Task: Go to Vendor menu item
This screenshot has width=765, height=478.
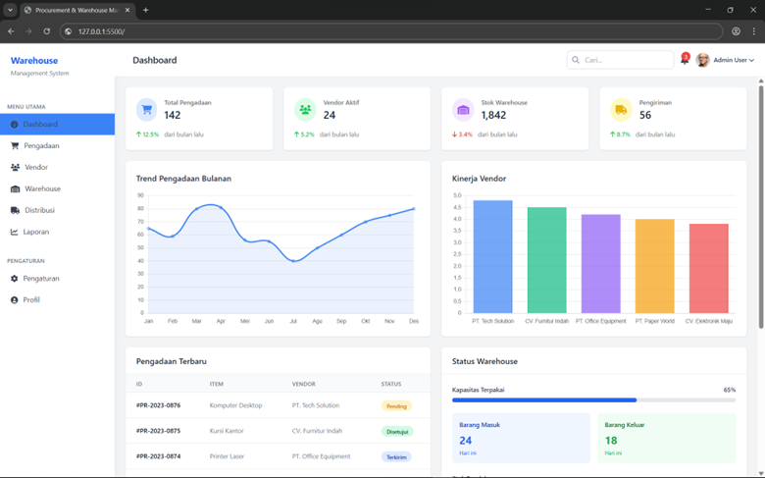Action: point(36,167)
